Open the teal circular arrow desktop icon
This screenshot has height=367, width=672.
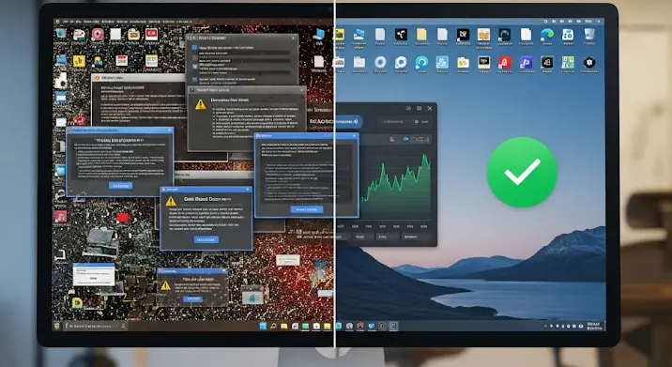pos(421,63)
